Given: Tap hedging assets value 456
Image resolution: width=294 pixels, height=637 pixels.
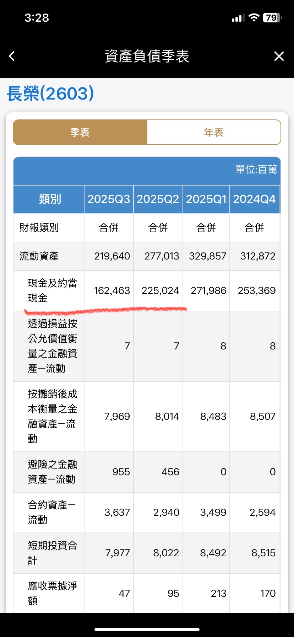Looking at the screenshot, I should coord(170,472).
